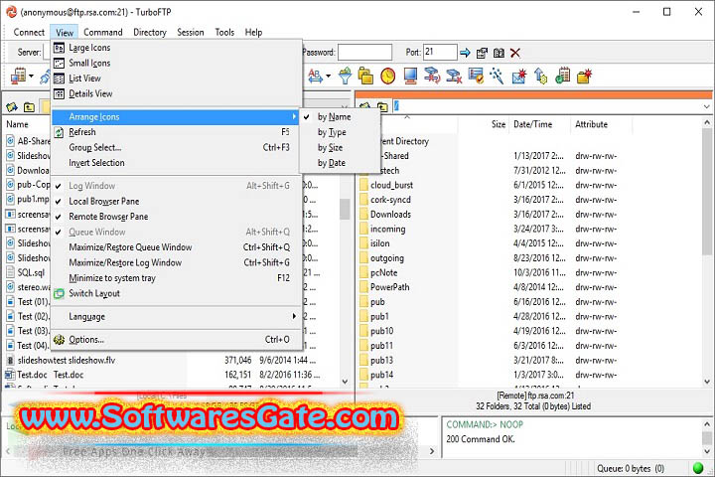Click the clock schedule icon
This screenshot has height=477, width=715.
click(388, 76)
